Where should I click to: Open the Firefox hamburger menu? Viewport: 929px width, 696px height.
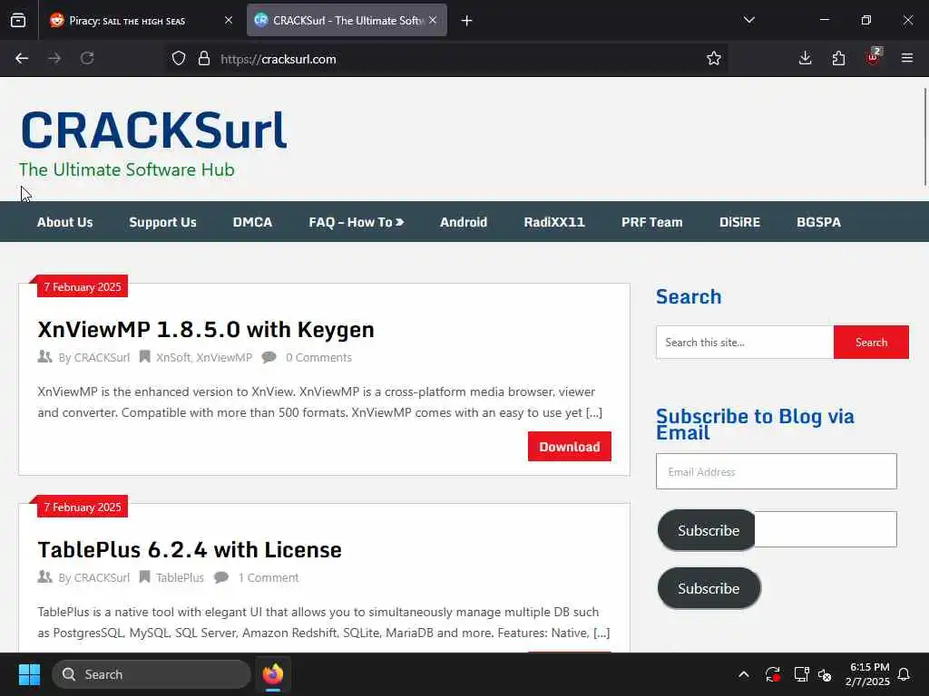[x=907, y=58]
